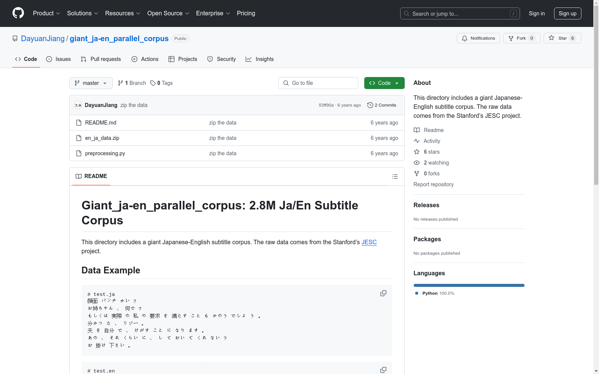Screen dimensions: 599x374
Task: Click the pulse icon beside Activity
Action: click(417, 141)
